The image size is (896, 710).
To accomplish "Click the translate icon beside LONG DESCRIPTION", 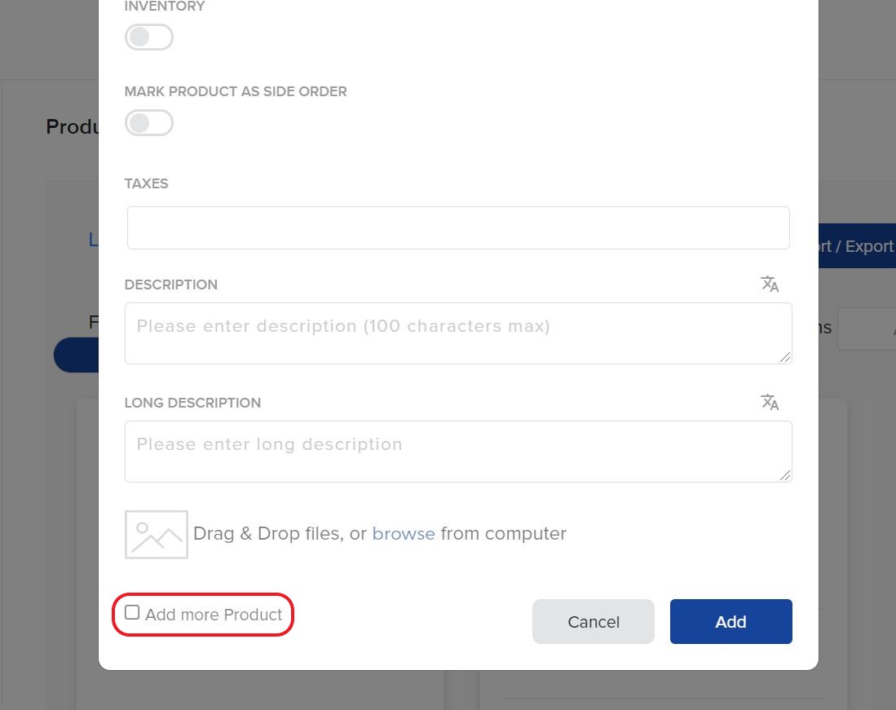I will pos(770,402).
